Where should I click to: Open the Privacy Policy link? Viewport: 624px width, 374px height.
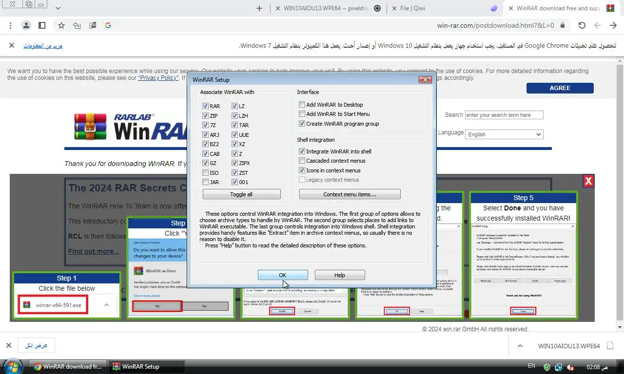(158, 78)
